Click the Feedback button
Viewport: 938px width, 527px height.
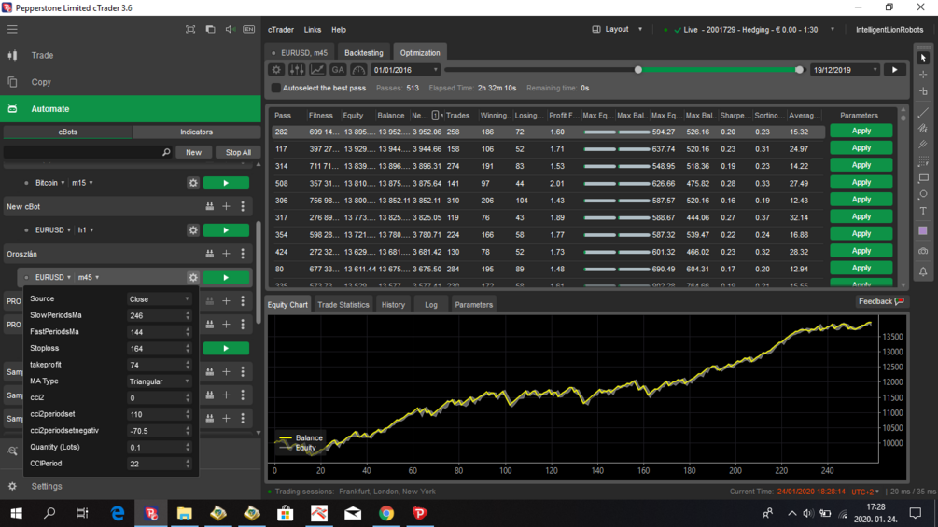point(880,301)
